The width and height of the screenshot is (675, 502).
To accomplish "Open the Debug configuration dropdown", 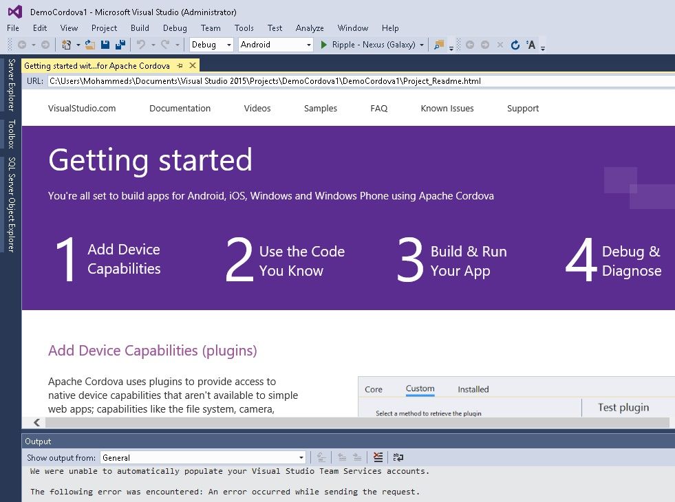I will click(x=212, y=45).
